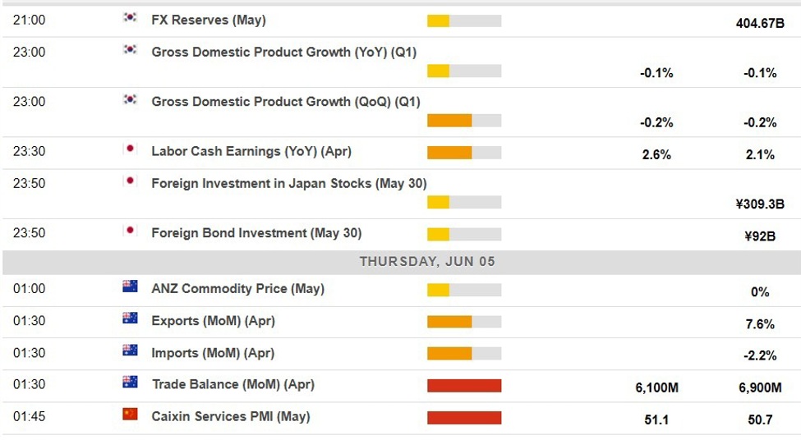Select the Australia flag next to ANZ Commodity Price
This screenshot has height=440, width=801.
129,287
